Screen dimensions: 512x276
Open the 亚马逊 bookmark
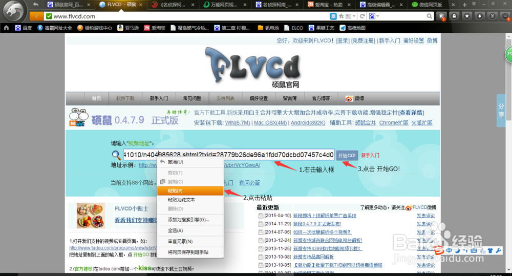click(x=128, y=28)
